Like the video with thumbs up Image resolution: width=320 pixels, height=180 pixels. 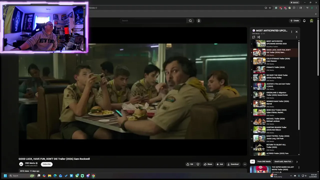[x=190, y=164]
